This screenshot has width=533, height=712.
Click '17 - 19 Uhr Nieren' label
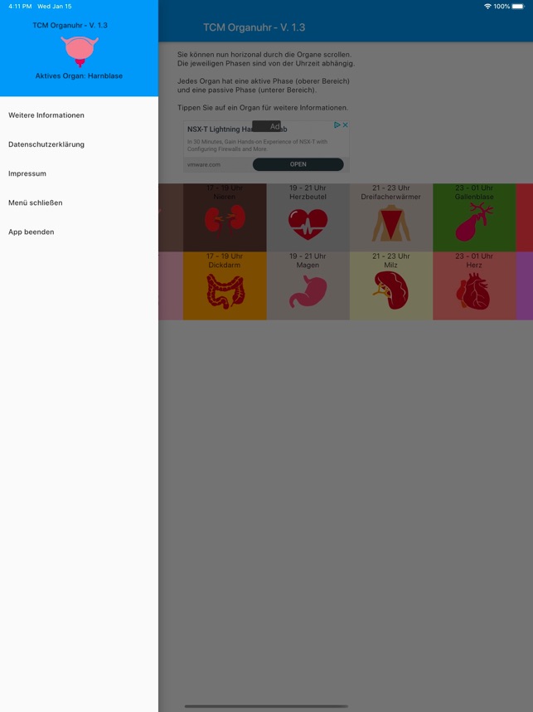coord(225,192)
